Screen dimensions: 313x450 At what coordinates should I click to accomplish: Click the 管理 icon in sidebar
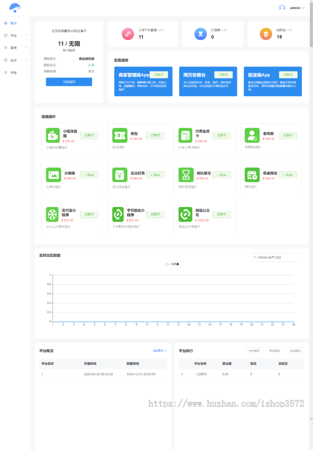[6, 48]
